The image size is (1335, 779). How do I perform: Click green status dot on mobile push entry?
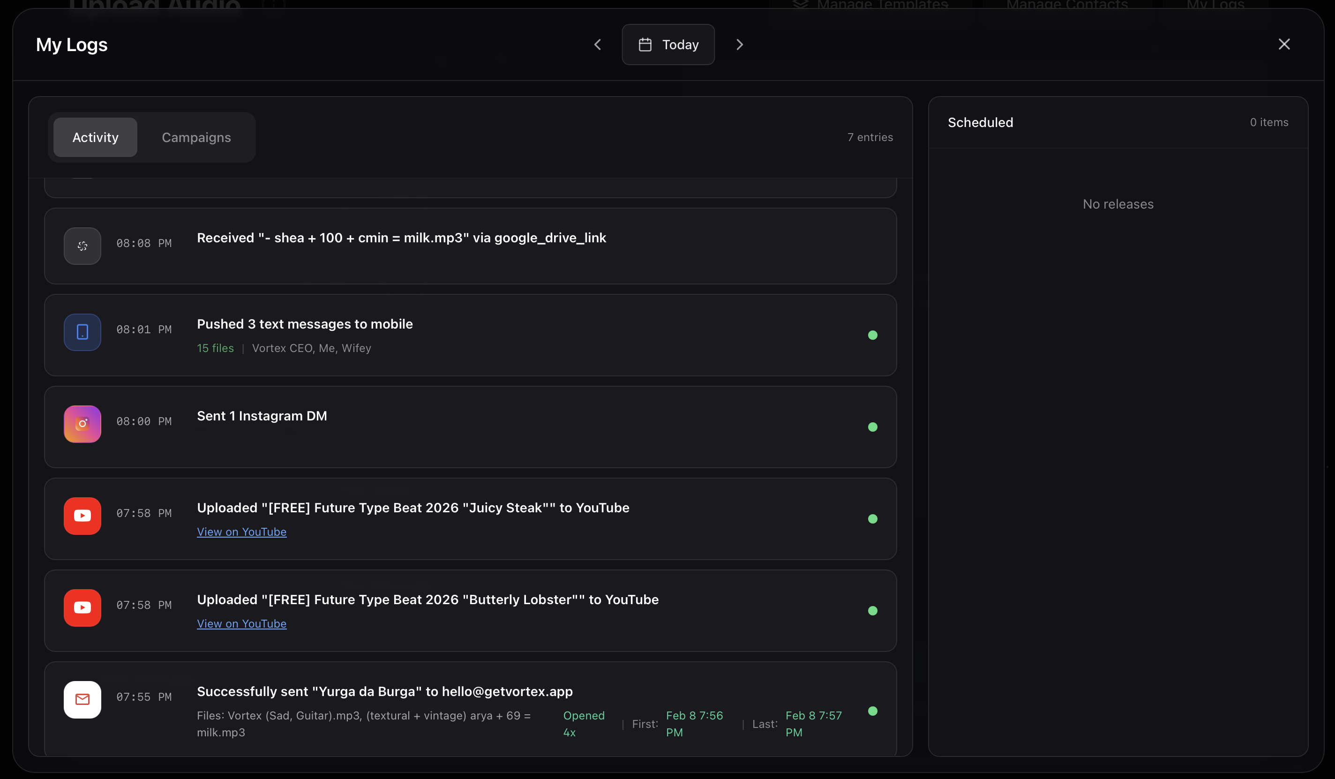[872, 335]
